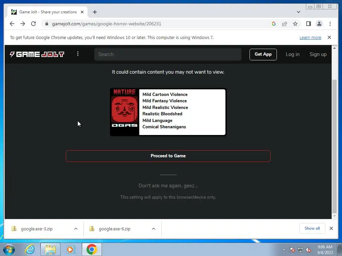Screen dimensions: 342x256
Task: Reload the current page
Action: [33, 24]
